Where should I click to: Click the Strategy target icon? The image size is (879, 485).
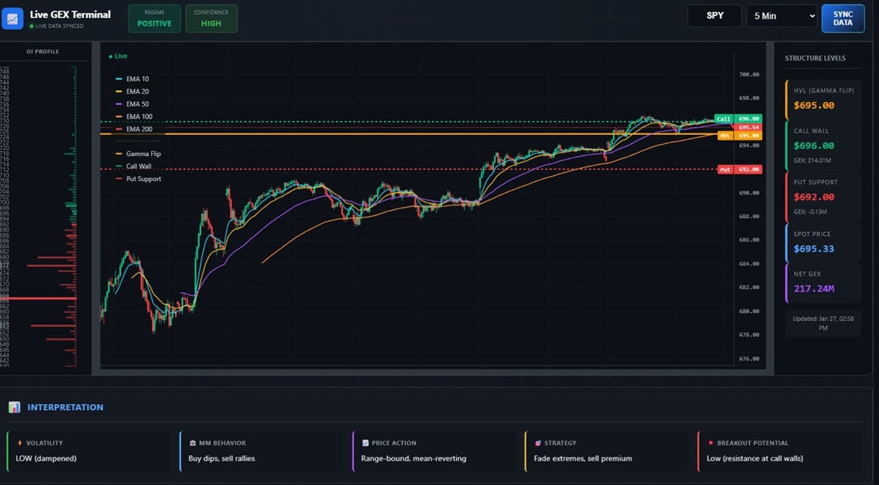tap(537, 443)
